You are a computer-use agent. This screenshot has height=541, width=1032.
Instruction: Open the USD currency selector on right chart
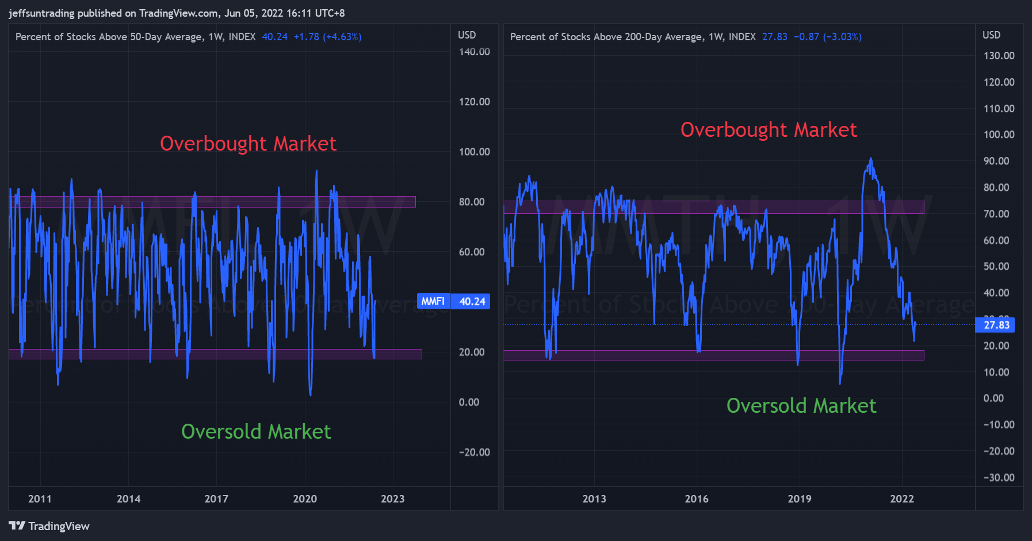tap(991, 35)
